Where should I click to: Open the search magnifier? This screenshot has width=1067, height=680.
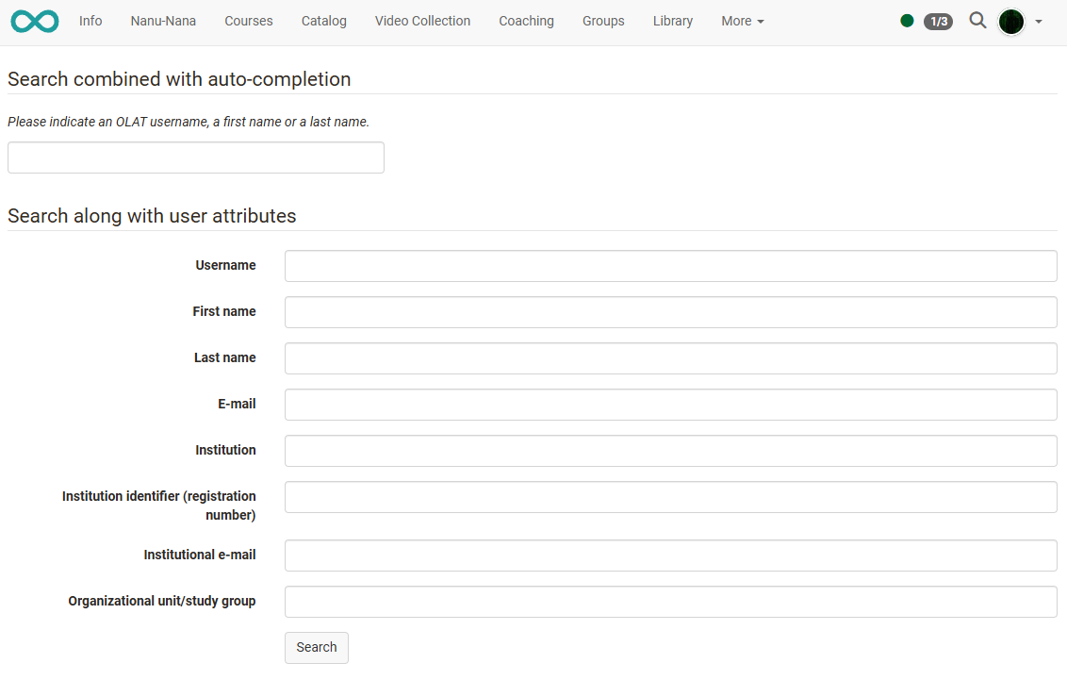point(977,20)
